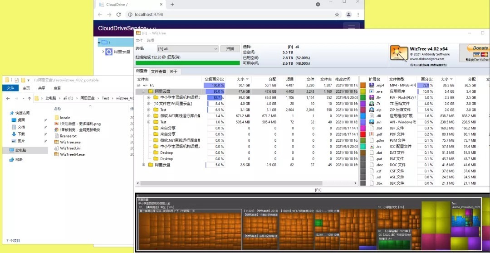Open Explorer recent locations dropdown arrow
The width and height of the screenshot is (490, 253).
point(23,99)
